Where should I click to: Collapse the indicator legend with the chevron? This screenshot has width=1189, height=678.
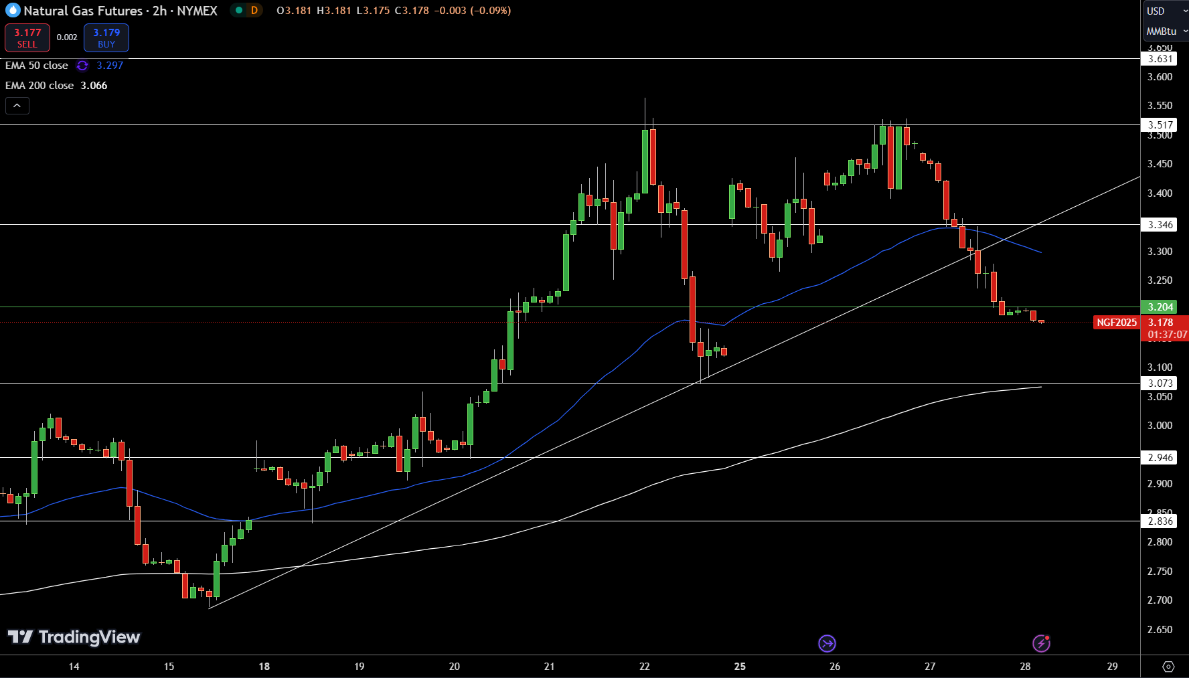click(17, 106)
